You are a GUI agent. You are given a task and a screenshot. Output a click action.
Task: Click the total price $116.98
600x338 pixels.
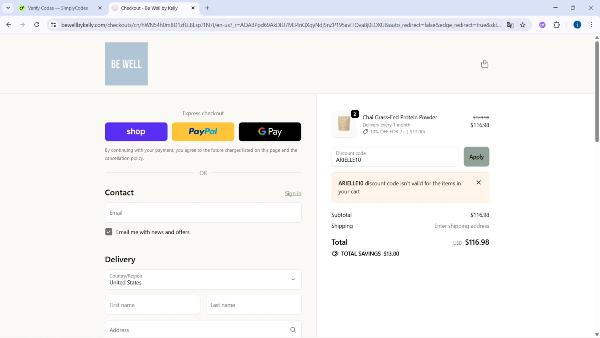coord(477,242)
